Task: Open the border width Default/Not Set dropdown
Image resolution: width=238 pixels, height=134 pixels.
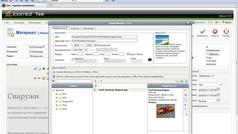Action: pyautogui.click(x=86, y=61)
